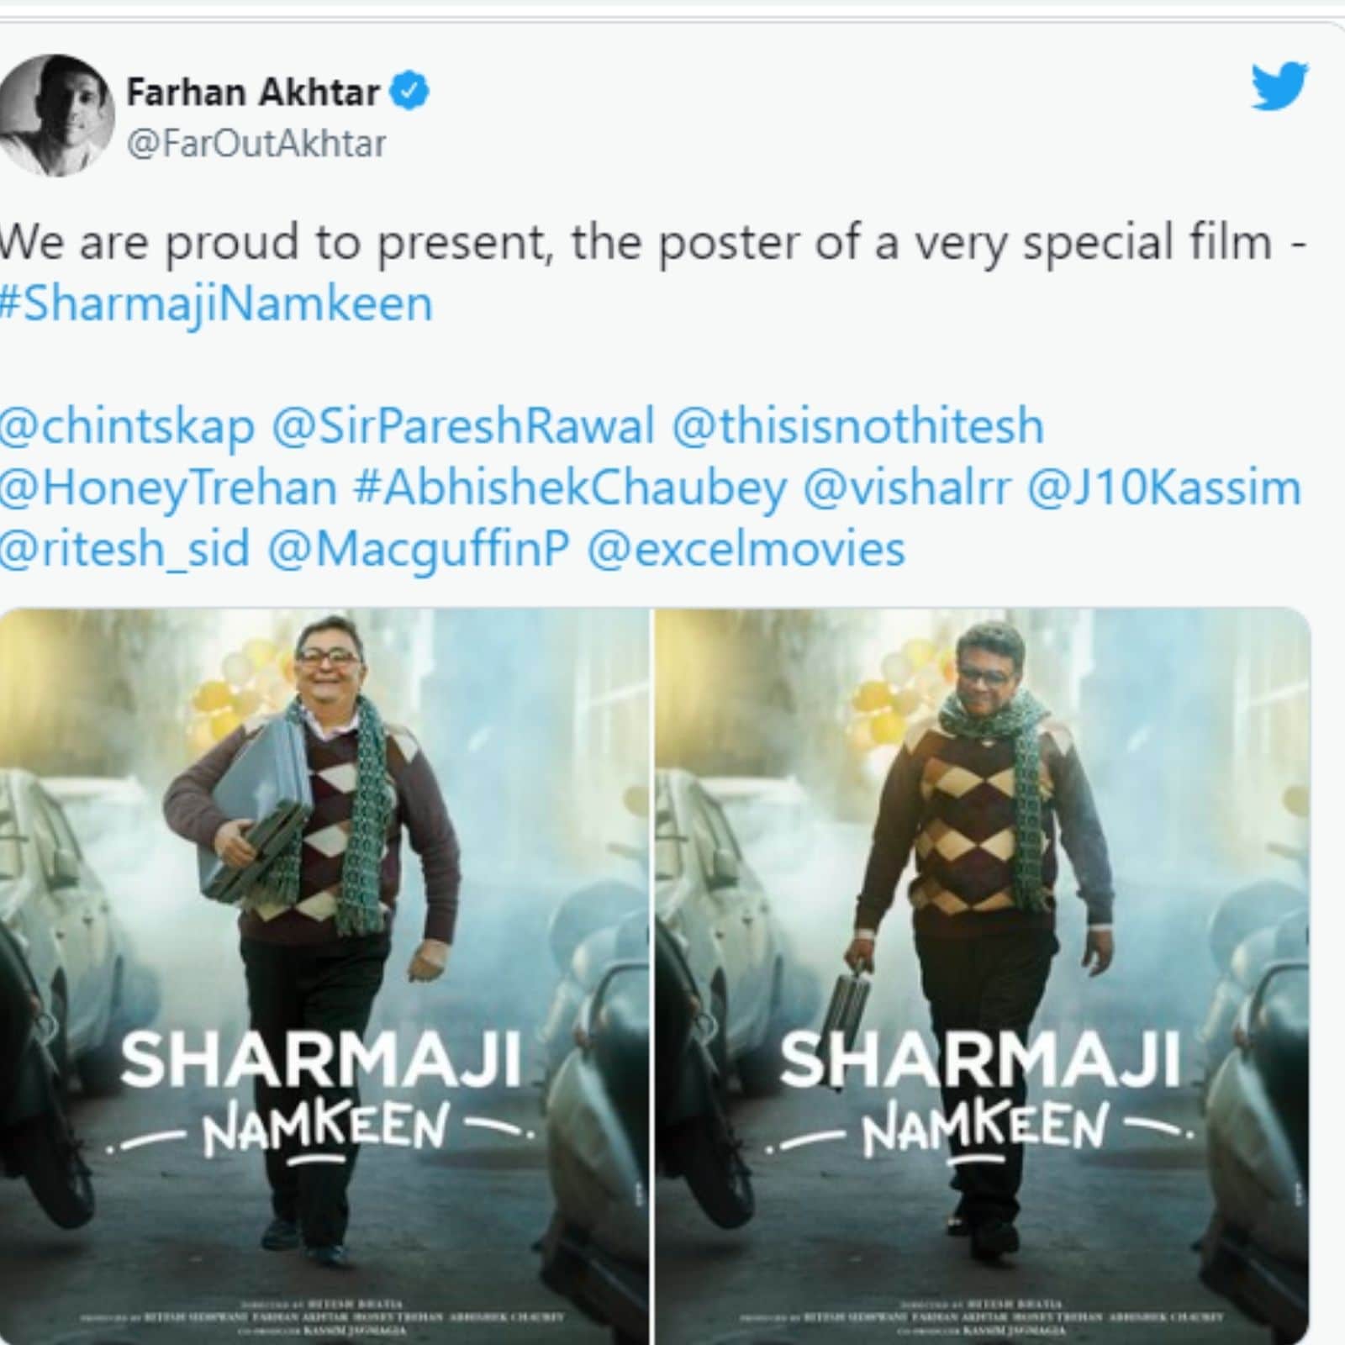The image size is (1345, 1345).
Task: Click the Twitter bird logo
Action: pos(1279,85)
